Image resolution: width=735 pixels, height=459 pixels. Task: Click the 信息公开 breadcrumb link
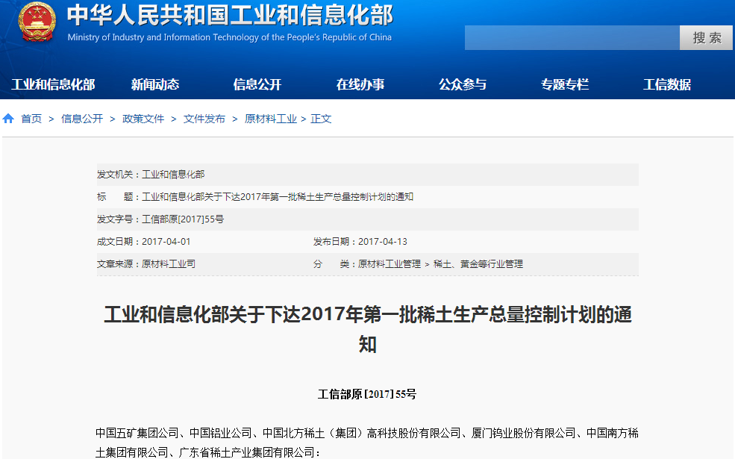click(82, 117)
